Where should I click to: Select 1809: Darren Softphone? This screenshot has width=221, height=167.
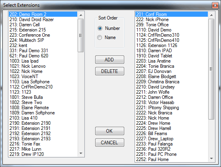point(43,113)
